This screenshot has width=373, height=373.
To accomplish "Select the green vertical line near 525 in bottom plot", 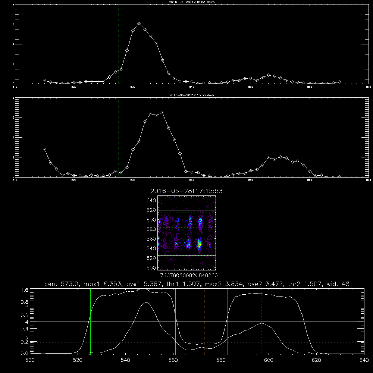I will [x=90, y=322].
